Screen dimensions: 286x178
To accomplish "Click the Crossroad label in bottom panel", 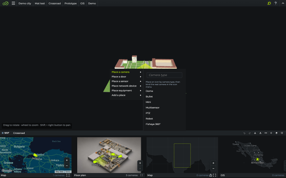I will (19, 133).
